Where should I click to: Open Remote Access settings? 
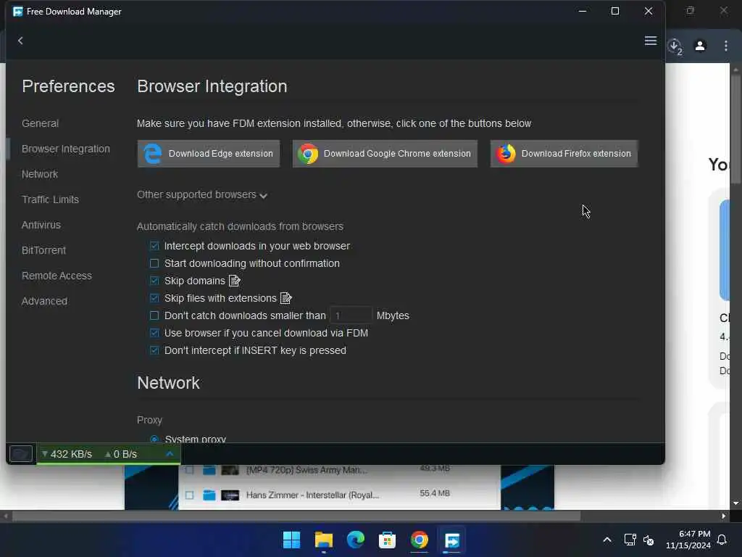tap(57, 276)
